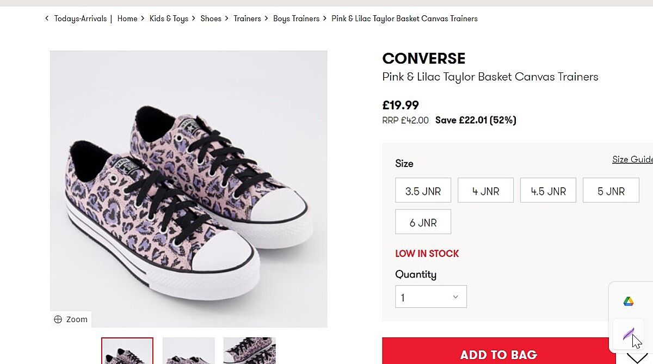Select size 4 JNR

pyautogui.click(x=485, y=191)
